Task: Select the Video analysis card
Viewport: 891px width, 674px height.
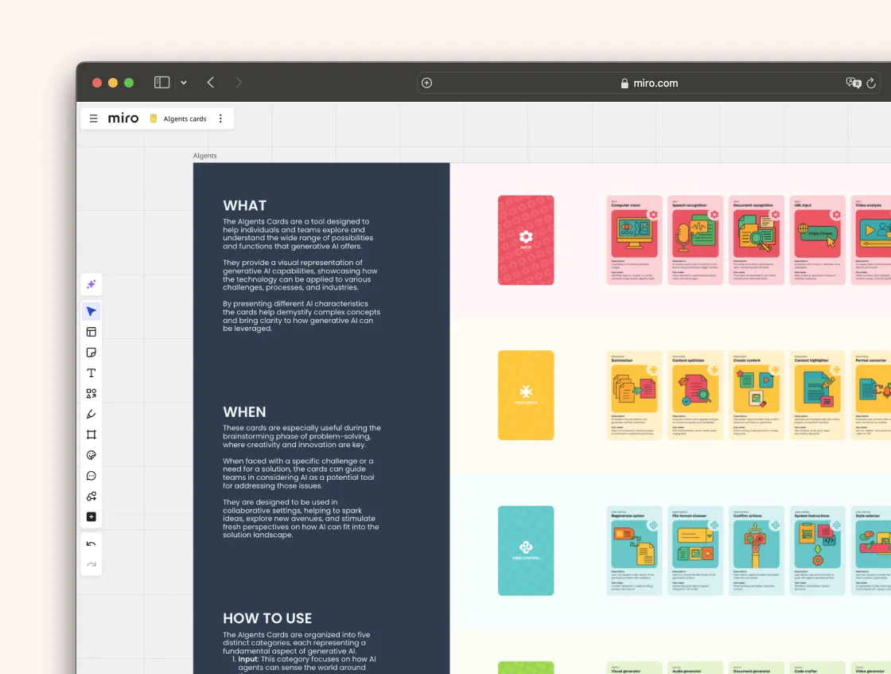Action: pos(871,240)
